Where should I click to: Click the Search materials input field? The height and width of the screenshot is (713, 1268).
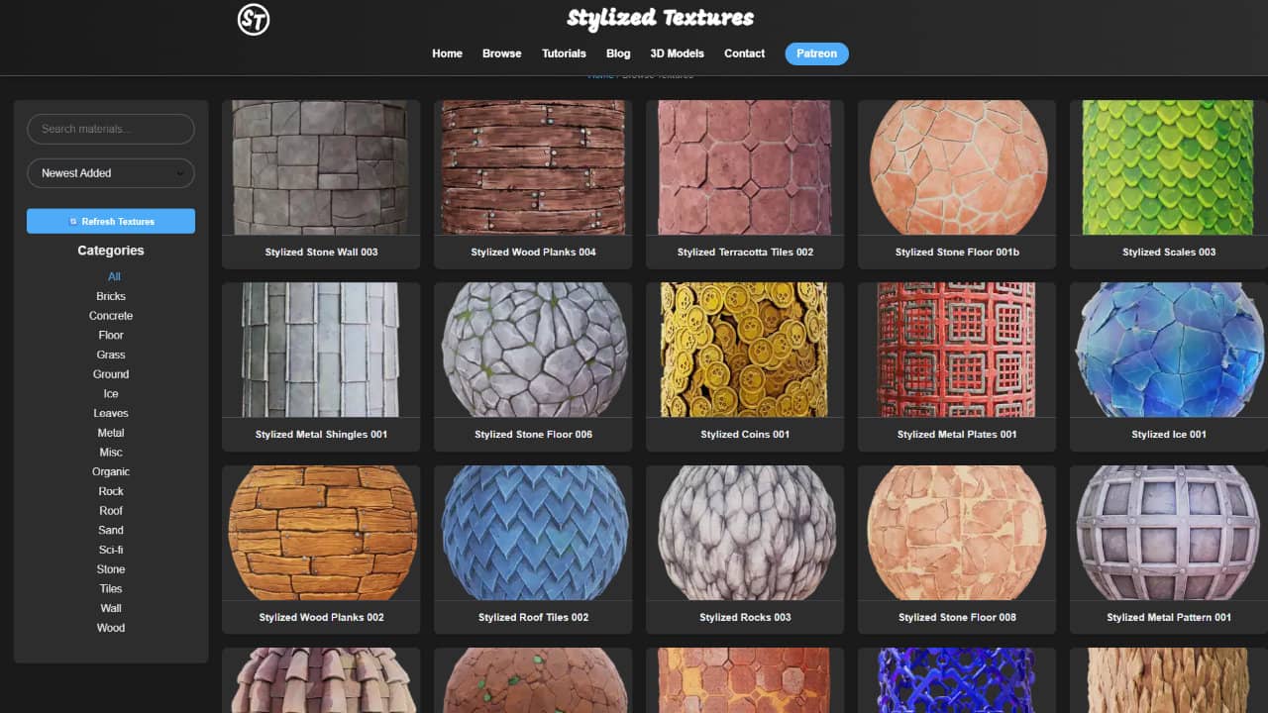(111, 129)
